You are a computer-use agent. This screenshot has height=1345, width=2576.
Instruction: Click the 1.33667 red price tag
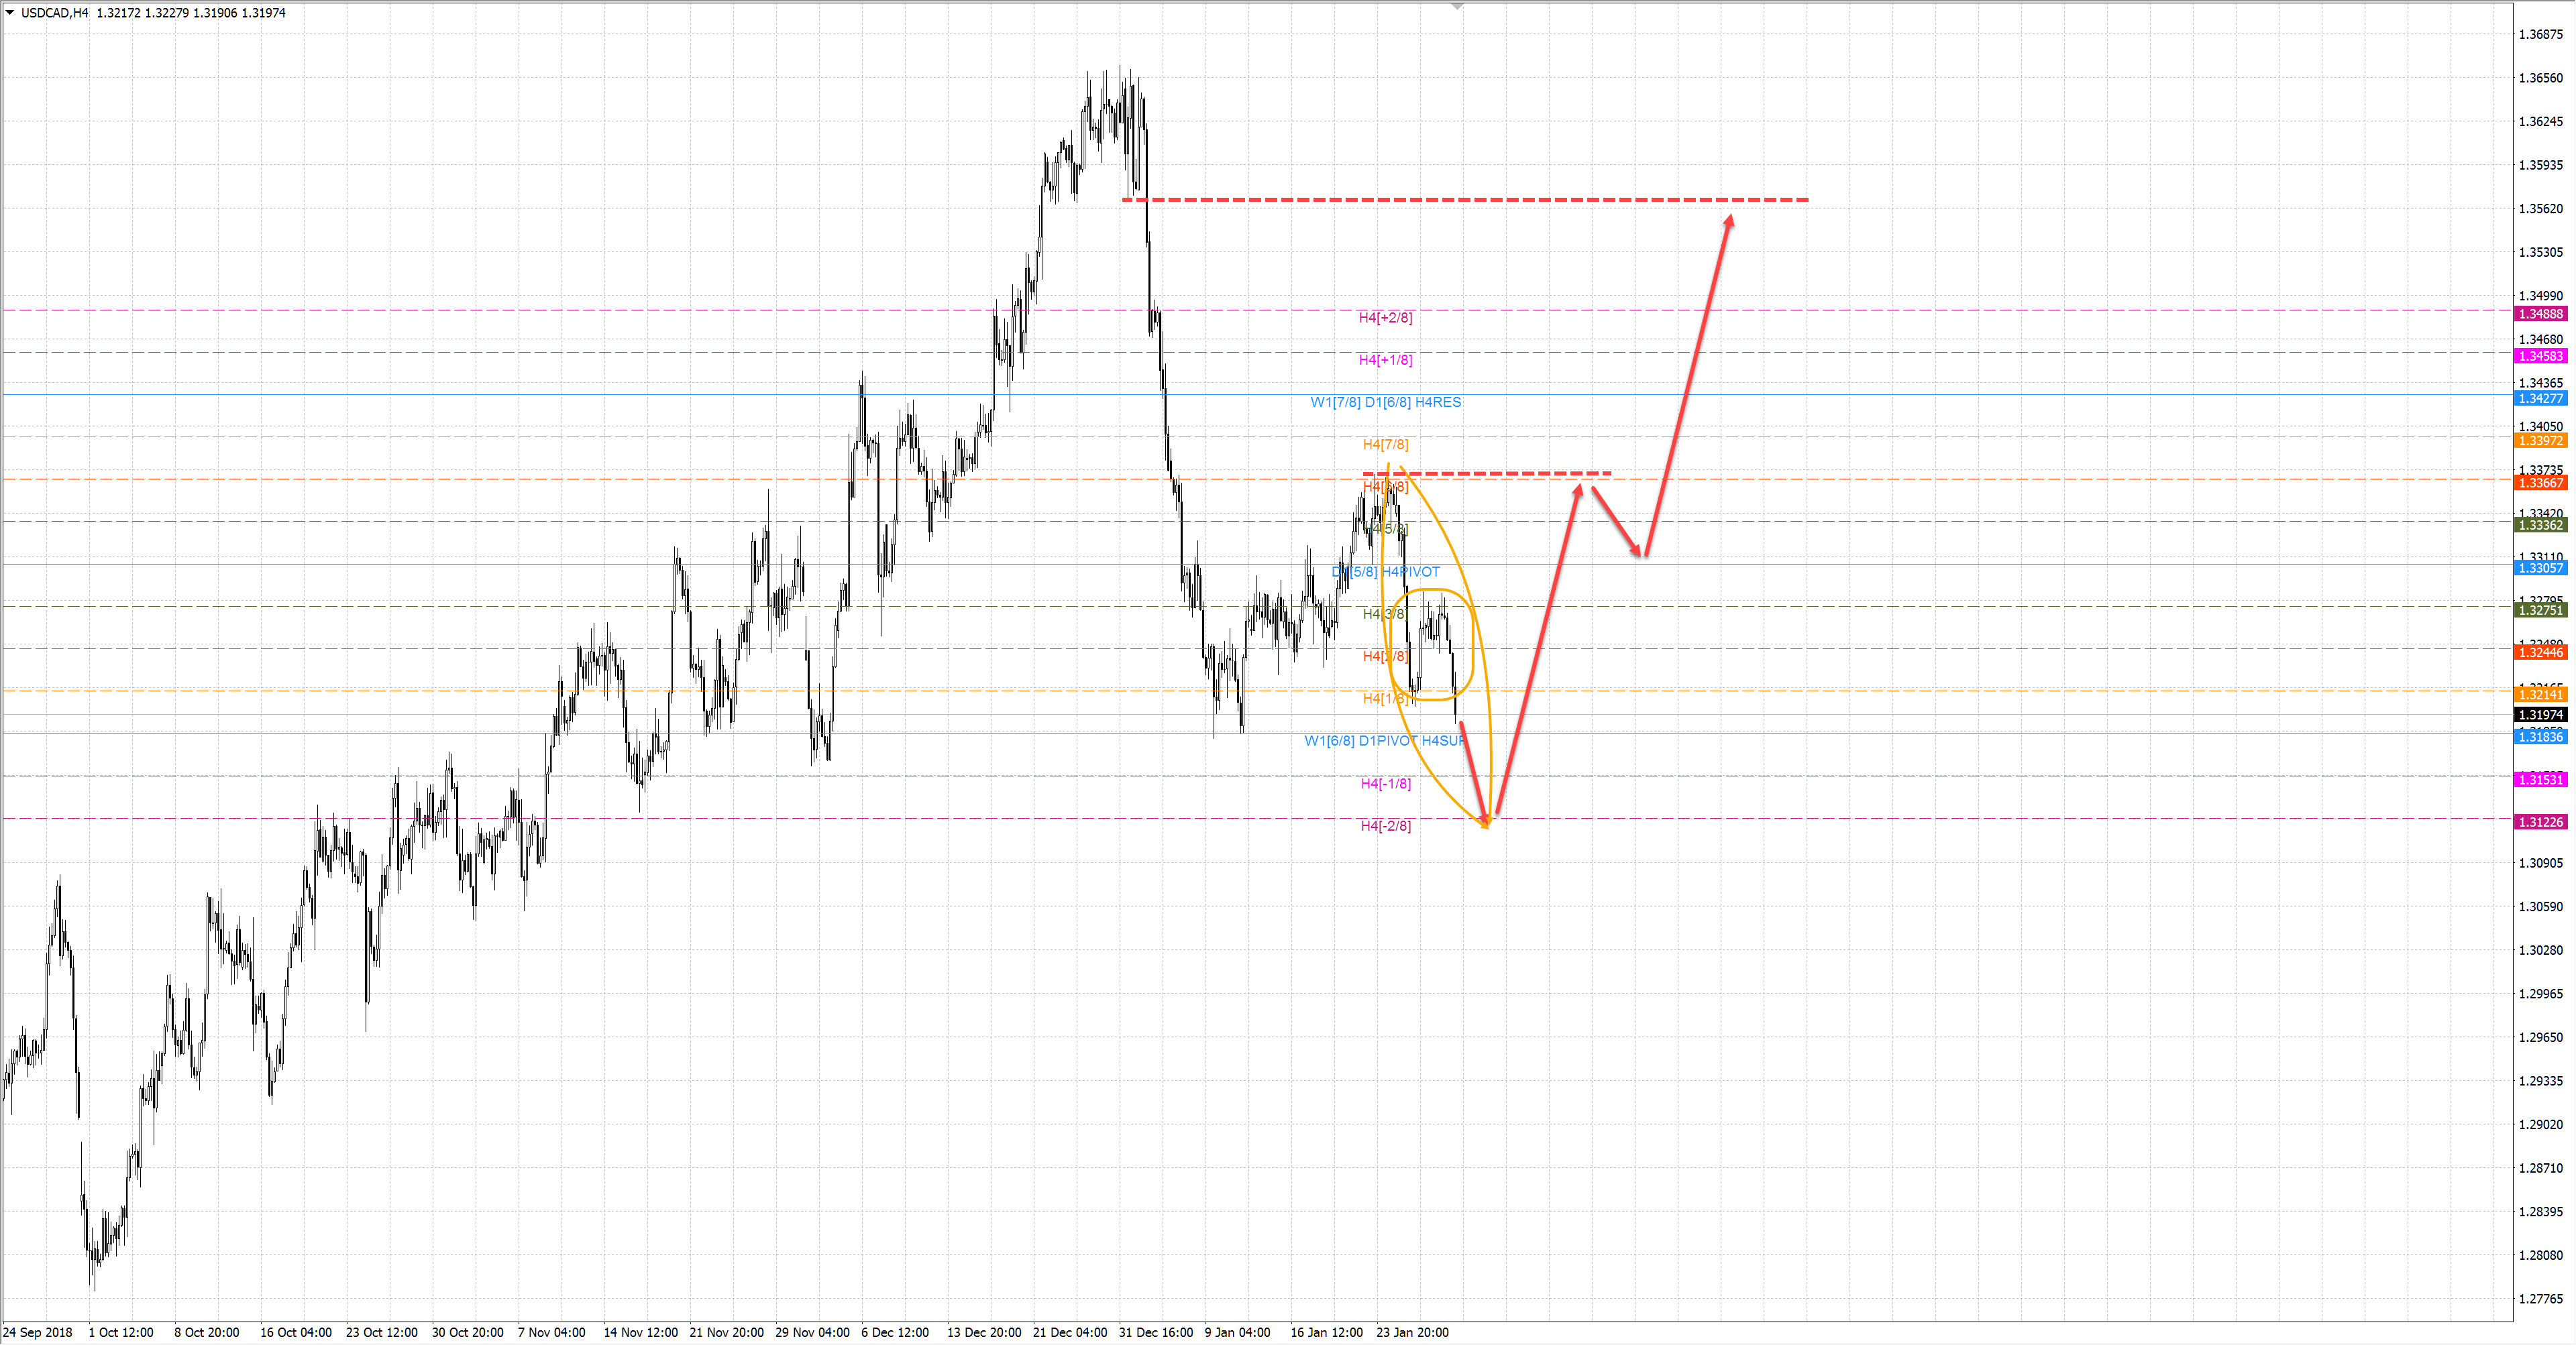click(x=2540, y=483)
